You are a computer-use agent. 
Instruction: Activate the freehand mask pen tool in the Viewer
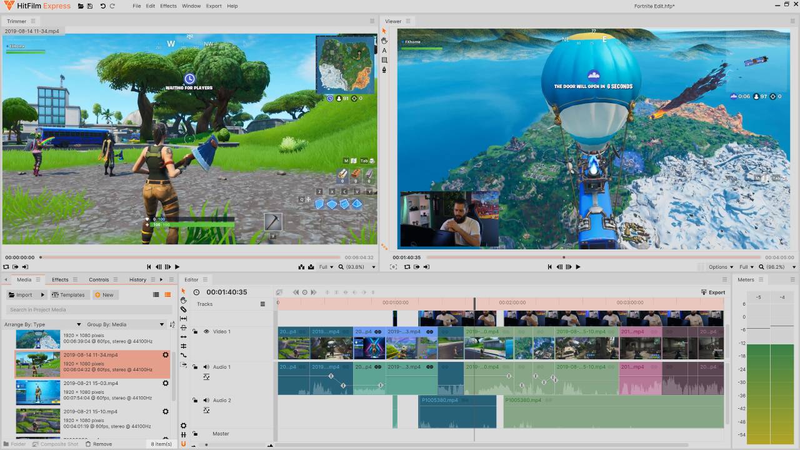(384, 70)
